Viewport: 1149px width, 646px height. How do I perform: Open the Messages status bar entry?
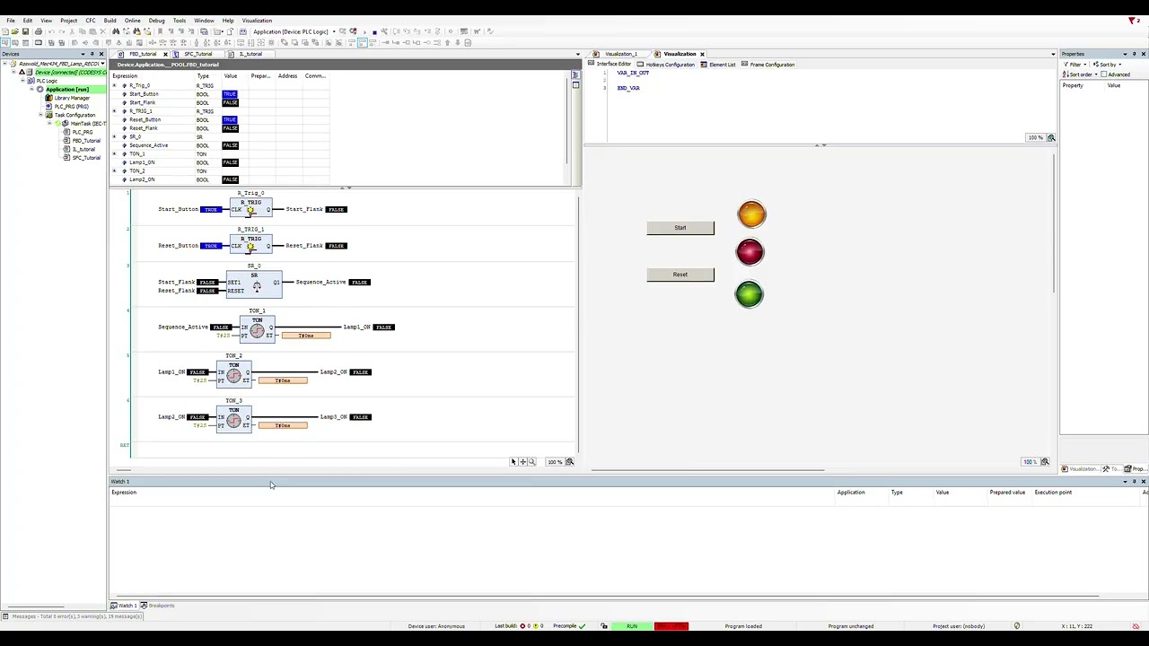[x=74, y=616]
